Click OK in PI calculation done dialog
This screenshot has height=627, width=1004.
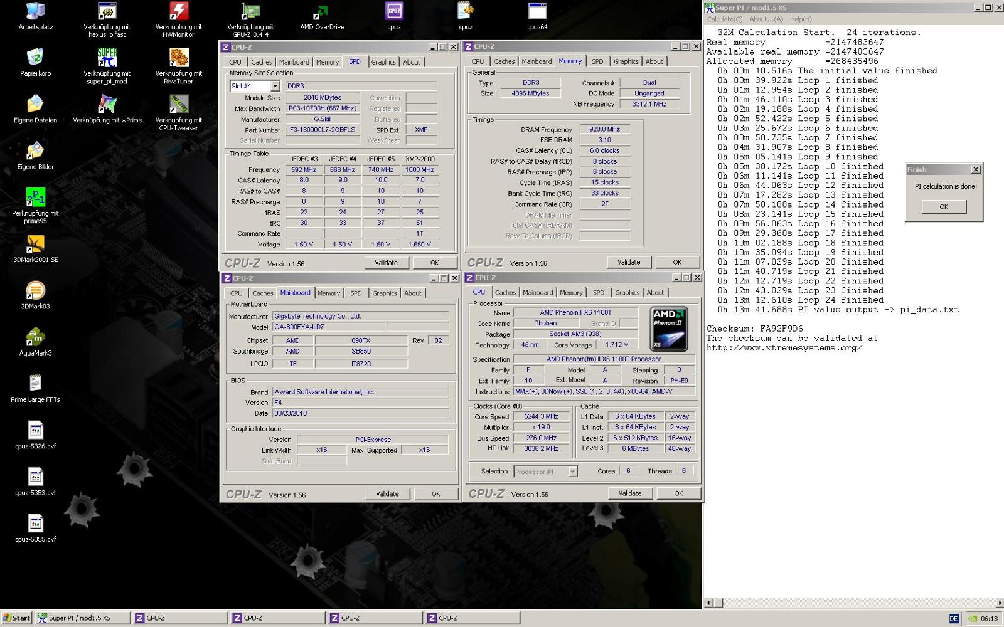click(944, 206)
